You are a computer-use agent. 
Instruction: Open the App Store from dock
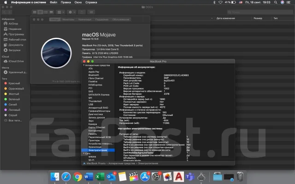[x=145, y=177]
